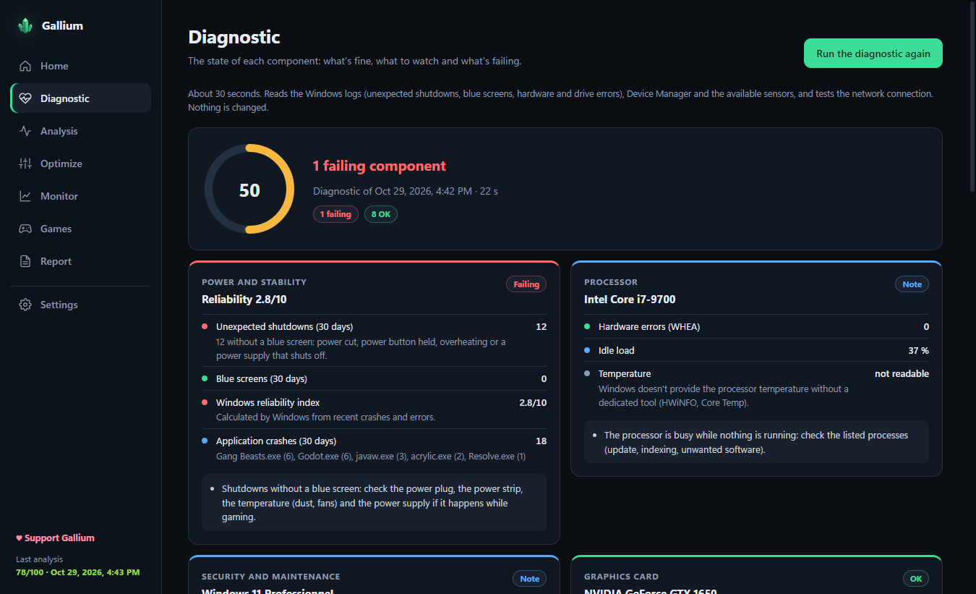Click the Games controller icon
This screenshot has width=976, height=594.
[25, 229]
